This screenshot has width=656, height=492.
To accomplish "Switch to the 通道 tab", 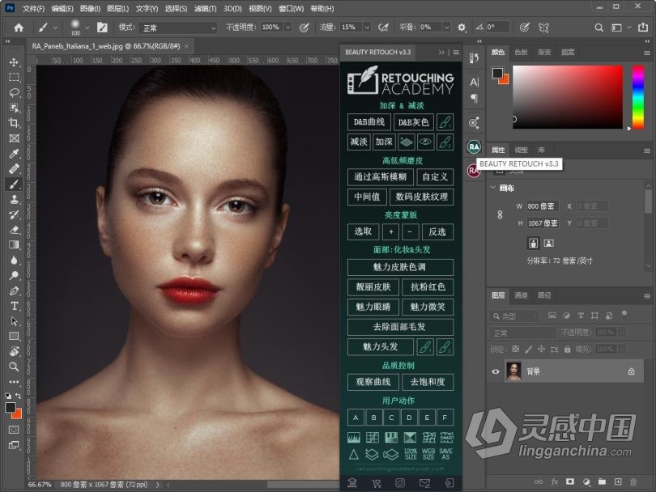I will coord(521,295).
